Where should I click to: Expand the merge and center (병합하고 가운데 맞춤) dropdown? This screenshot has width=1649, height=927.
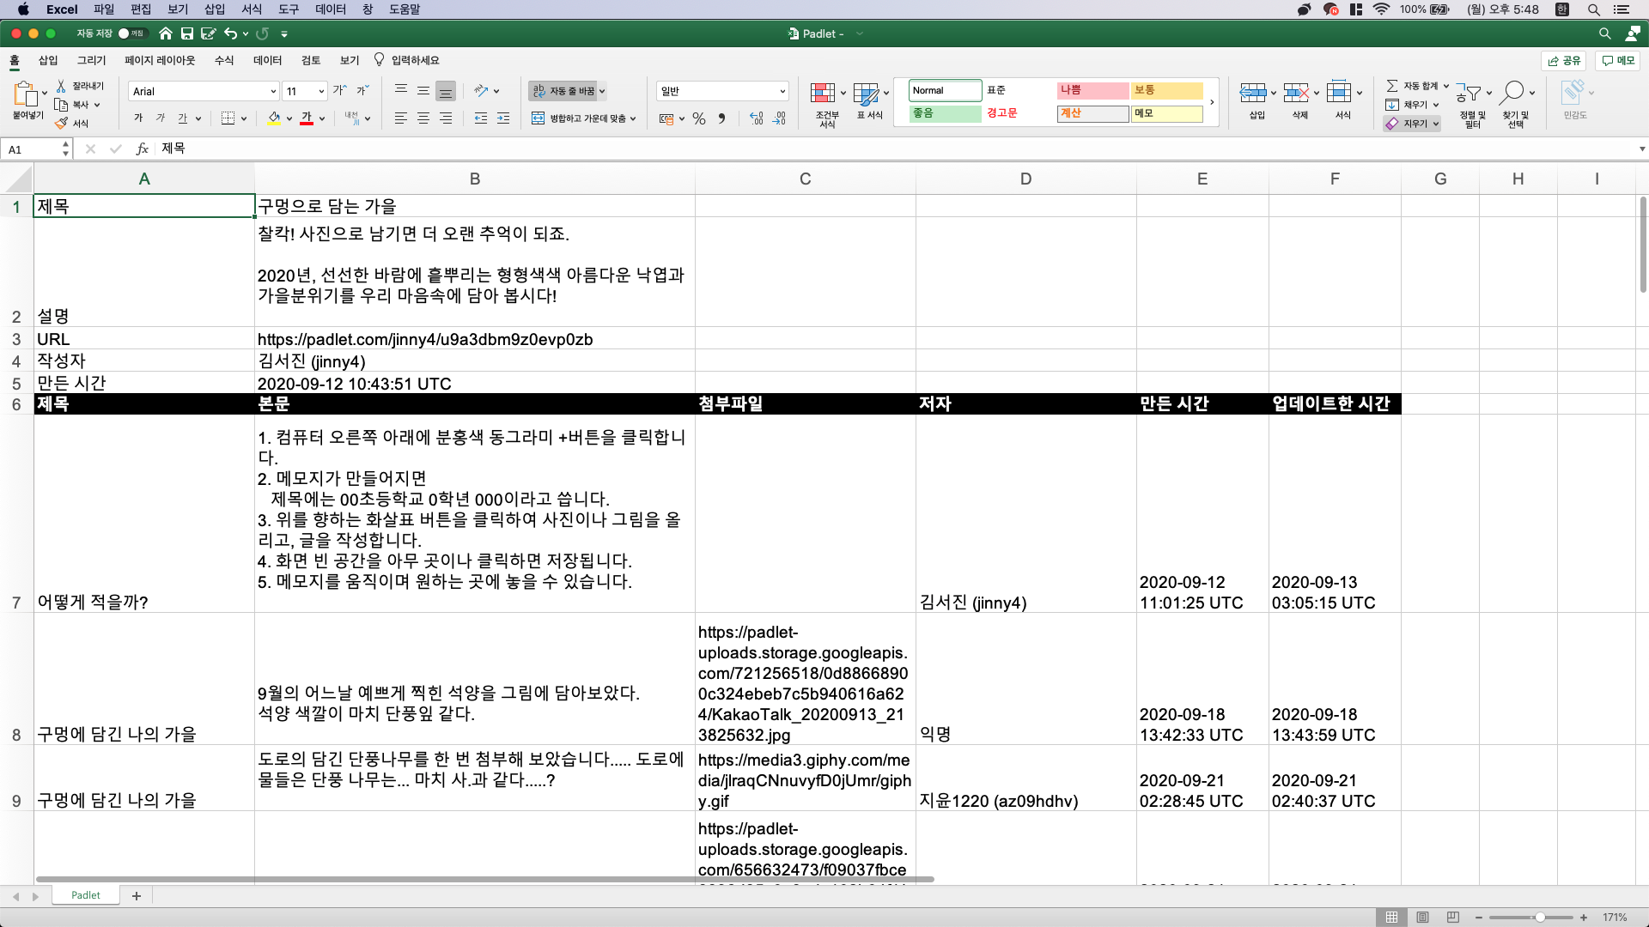tap(633, 118)
